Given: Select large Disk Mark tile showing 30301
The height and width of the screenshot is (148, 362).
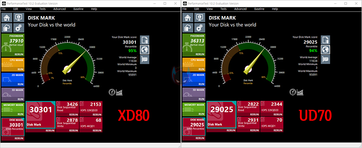Looking at the screenshot, I should point(40,115).
